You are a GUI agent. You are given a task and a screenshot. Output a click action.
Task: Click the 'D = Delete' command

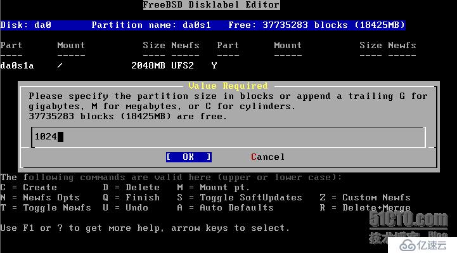click(131, 187)
